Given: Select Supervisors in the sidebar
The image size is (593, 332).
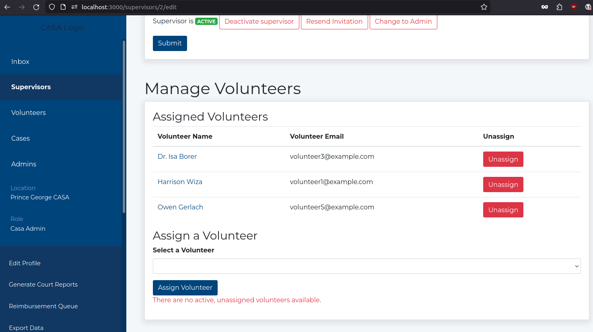Looking at the screenshot, I should click(31, 87).
